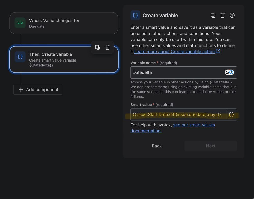Open 'Learn more about Create variable action' link
Viewport: 254px width, 199px height.
(174, 52)
